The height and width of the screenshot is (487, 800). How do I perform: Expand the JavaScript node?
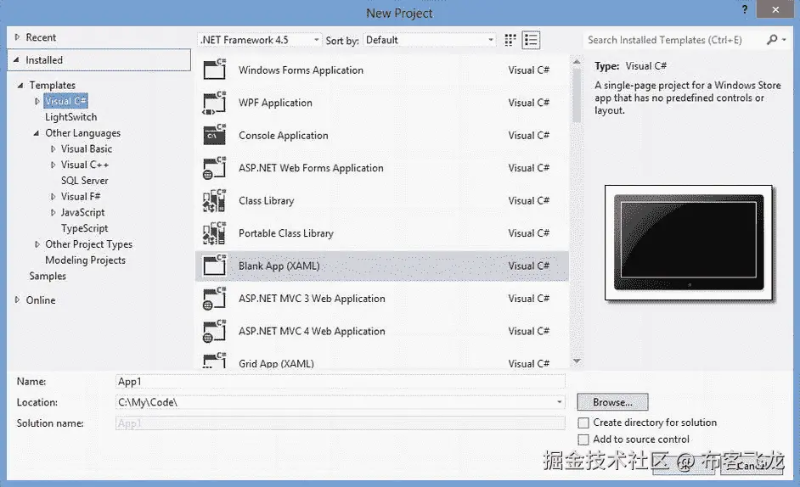click(x=53, y=212)
